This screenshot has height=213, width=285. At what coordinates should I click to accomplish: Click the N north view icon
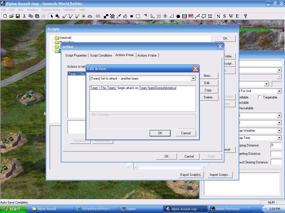tap(218, 16)
